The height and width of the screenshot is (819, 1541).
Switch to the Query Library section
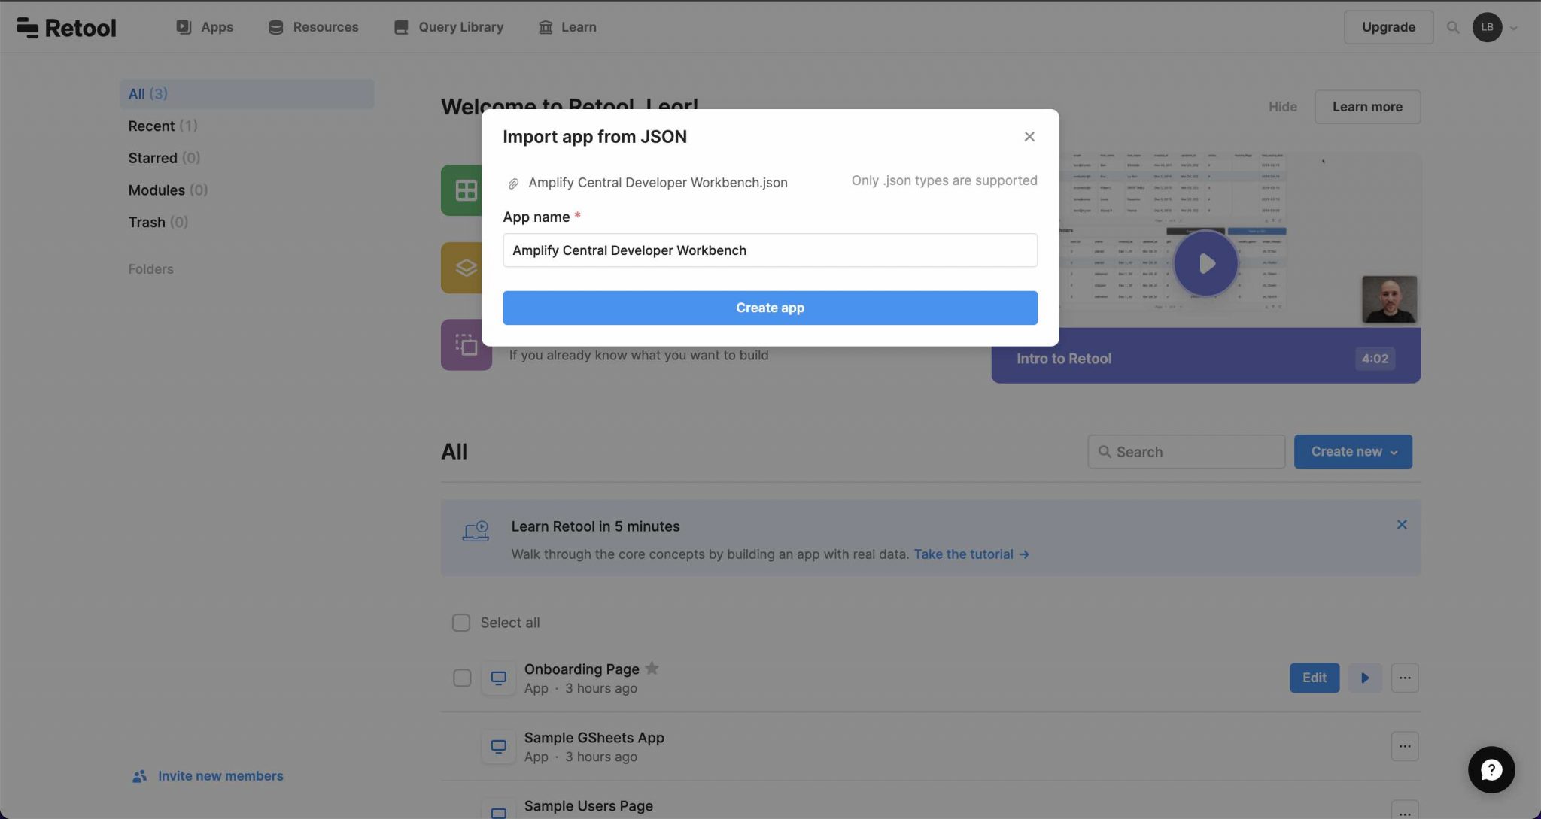[x=448, y=26]
